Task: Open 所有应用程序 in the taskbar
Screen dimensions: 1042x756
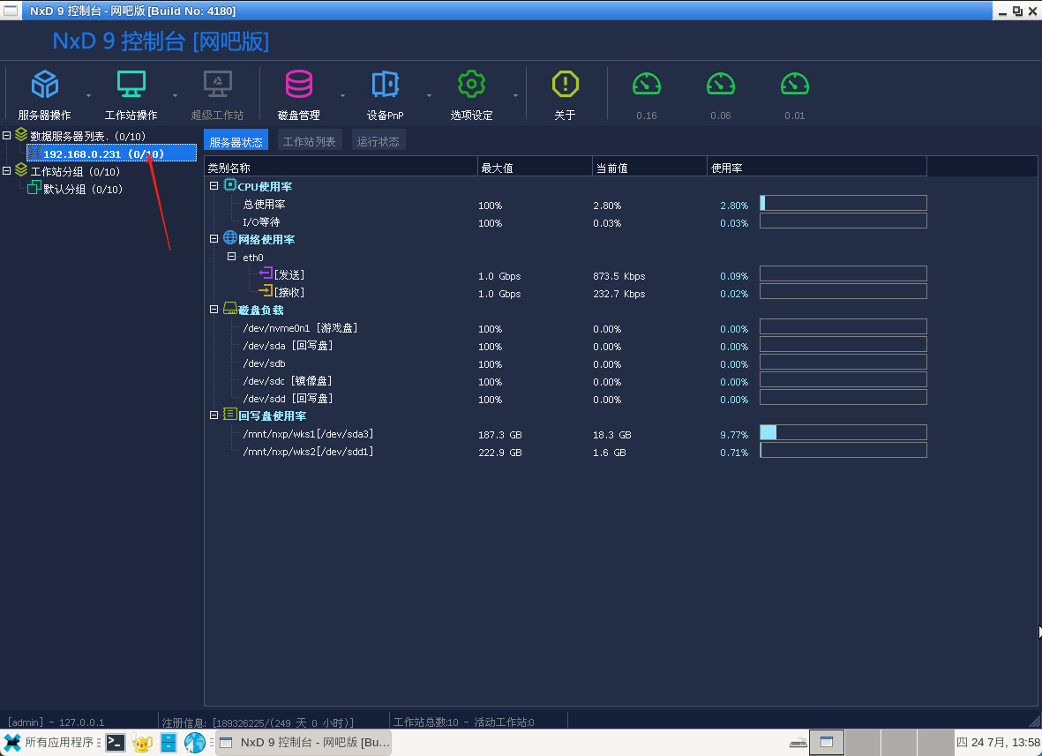Action: click(x=49, y=742)
